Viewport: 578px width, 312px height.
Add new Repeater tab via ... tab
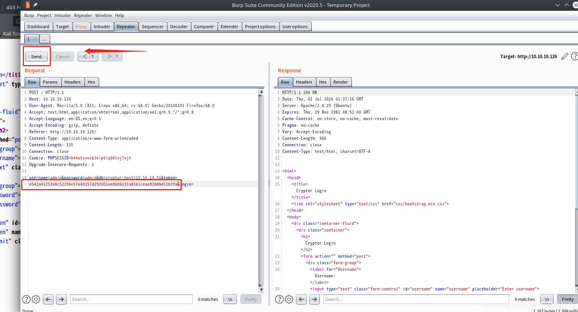(44, 39)
